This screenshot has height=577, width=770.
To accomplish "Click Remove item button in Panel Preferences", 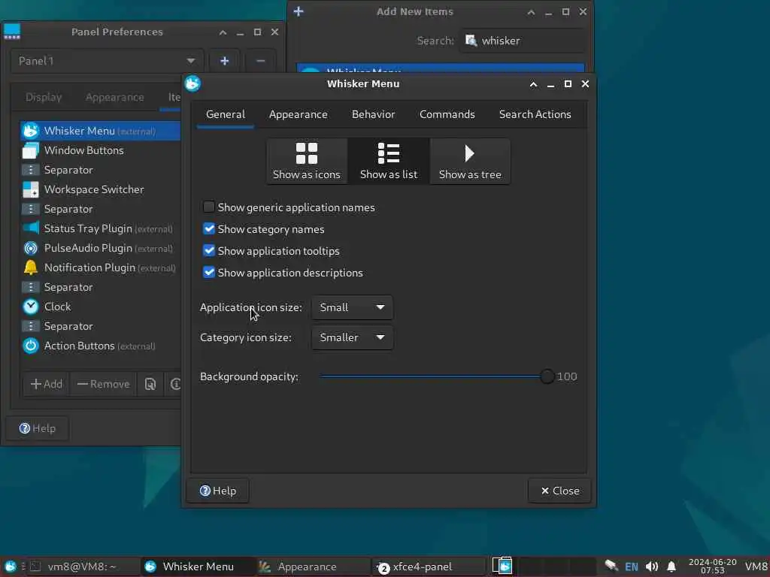I will [103, 384].
